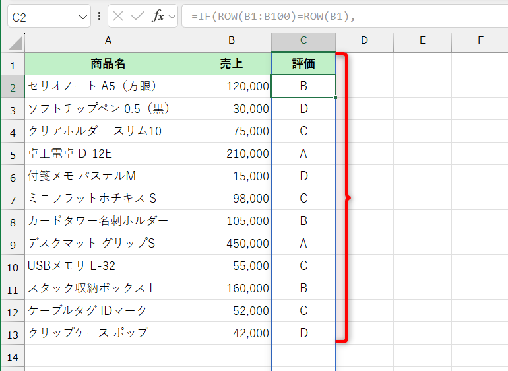Select cell ケーブルタグ IDマーク
Image resolution: width=508 pixels, height=371 pixels.
click(108, 310)
